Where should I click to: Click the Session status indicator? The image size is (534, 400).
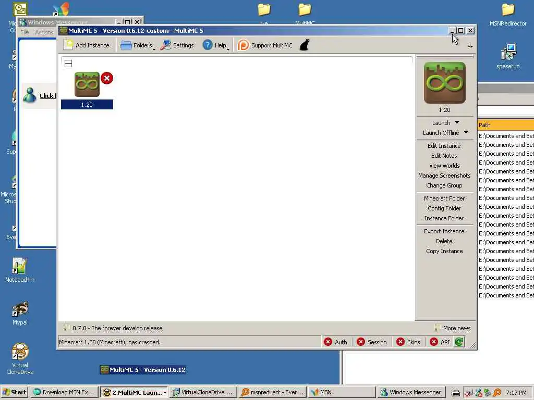coord(371,342)
